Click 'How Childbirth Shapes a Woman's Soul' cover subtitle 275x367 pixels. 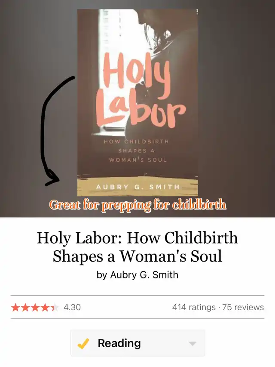tap(137, 151)
